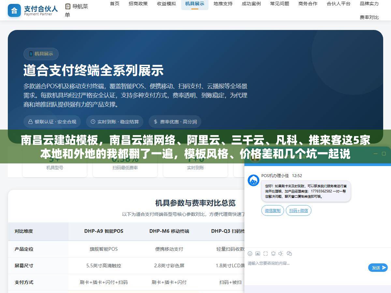The height and width of the screenshot is (293, 391).
Task: Click the 实时到账 stat card label
Action: point(195,168)
